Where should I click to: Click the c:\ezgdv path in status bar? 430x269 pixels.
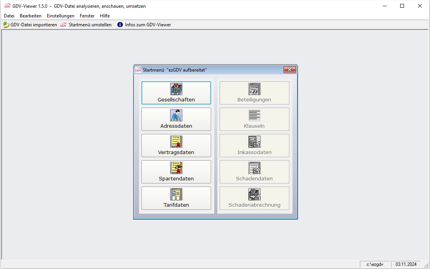(x=375, y=264)
